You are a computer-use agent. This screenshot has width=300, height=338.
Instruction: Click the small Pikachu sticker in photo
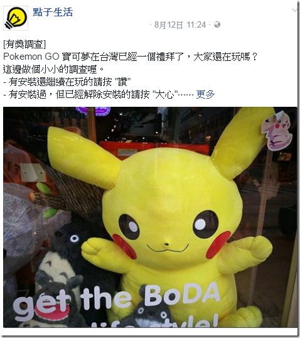pos(277,130)
